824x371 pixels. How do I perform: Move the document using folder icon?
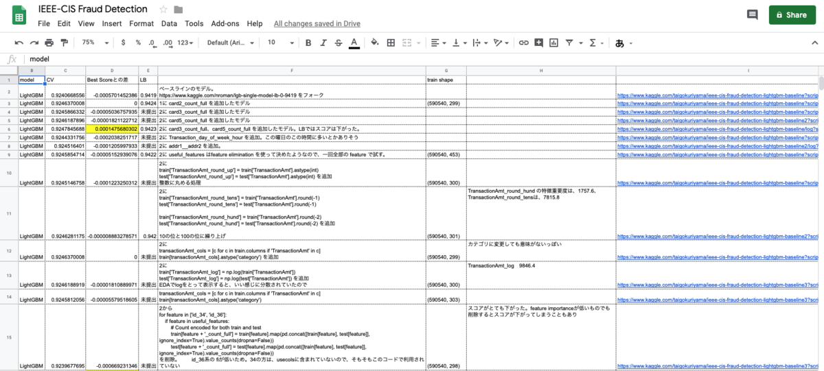click(x=179, y=10)
